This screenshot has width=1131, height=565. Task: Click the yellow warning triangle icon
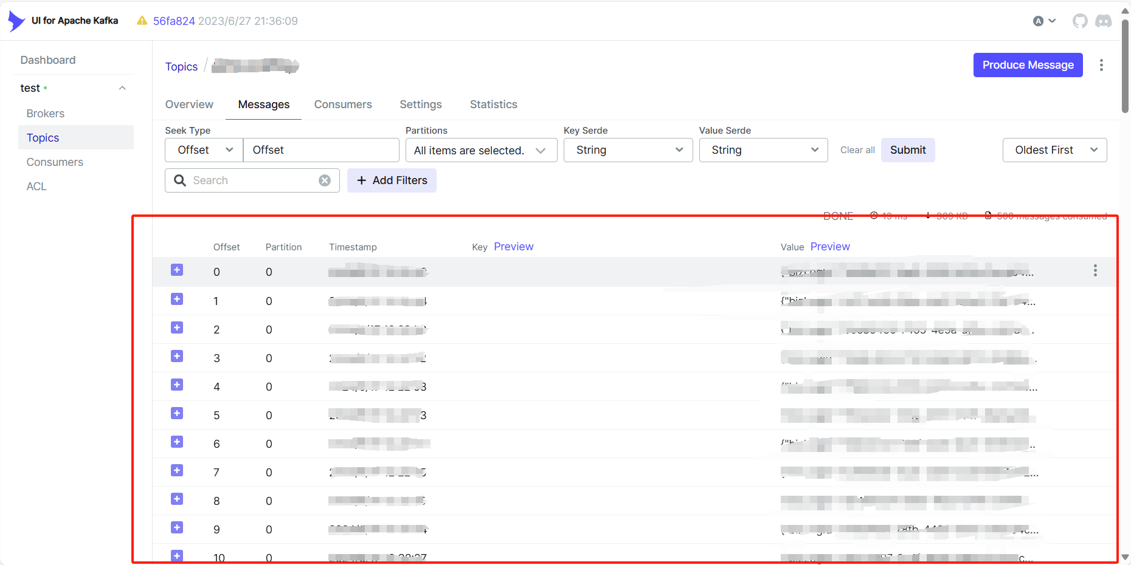coord(142,21)
